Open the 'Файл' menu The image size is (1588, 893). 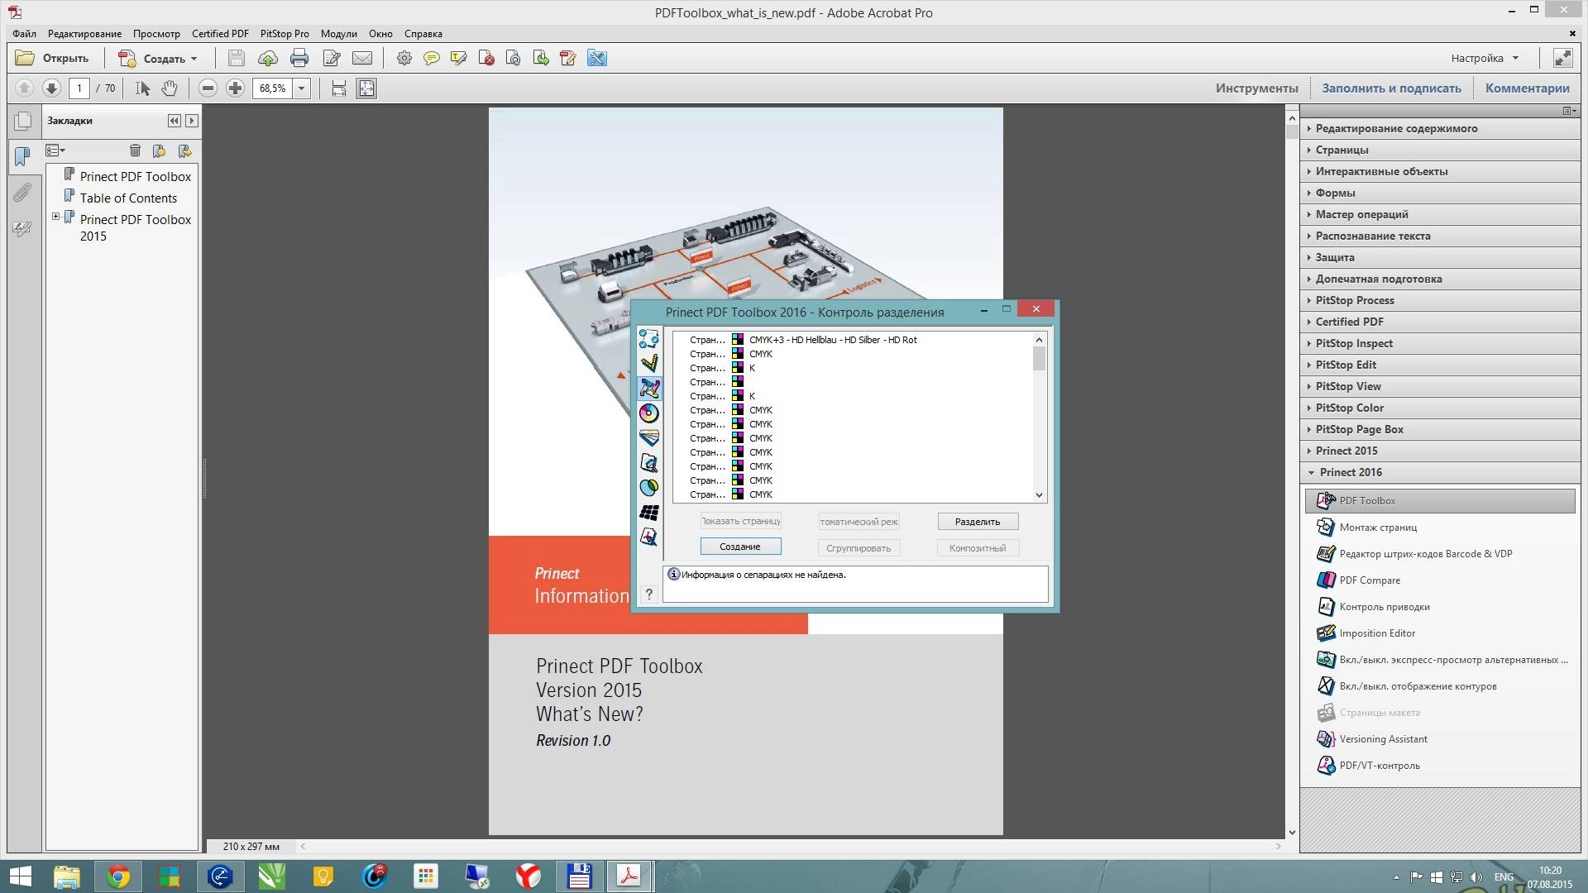point(24,33)
